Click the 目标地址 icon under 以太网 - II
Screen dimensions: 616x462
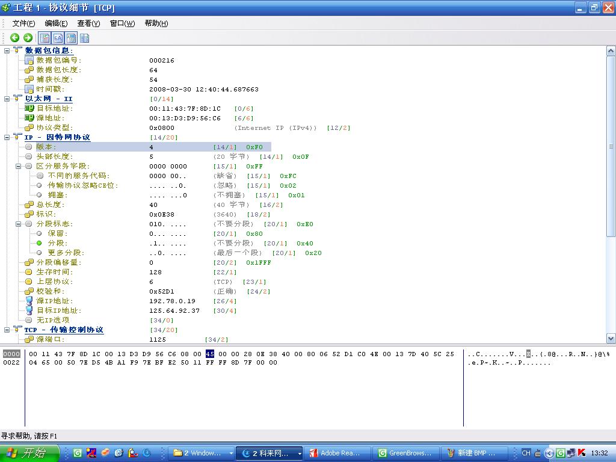(28, 108)
